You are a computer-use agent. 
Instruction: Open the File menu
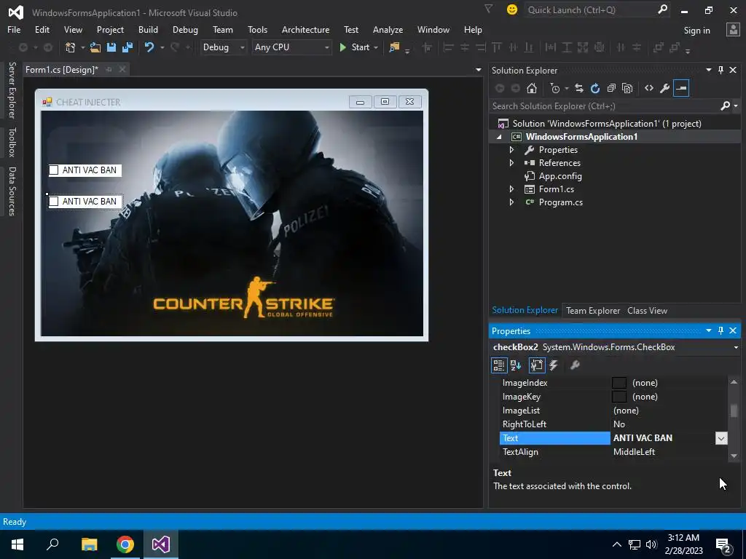(x=14, y=29)
